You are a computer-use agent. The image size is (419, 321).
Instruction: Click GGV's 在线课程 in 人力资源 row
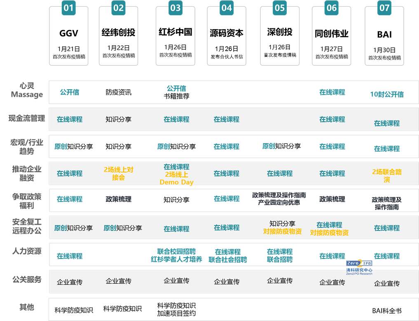pos(70,256)
